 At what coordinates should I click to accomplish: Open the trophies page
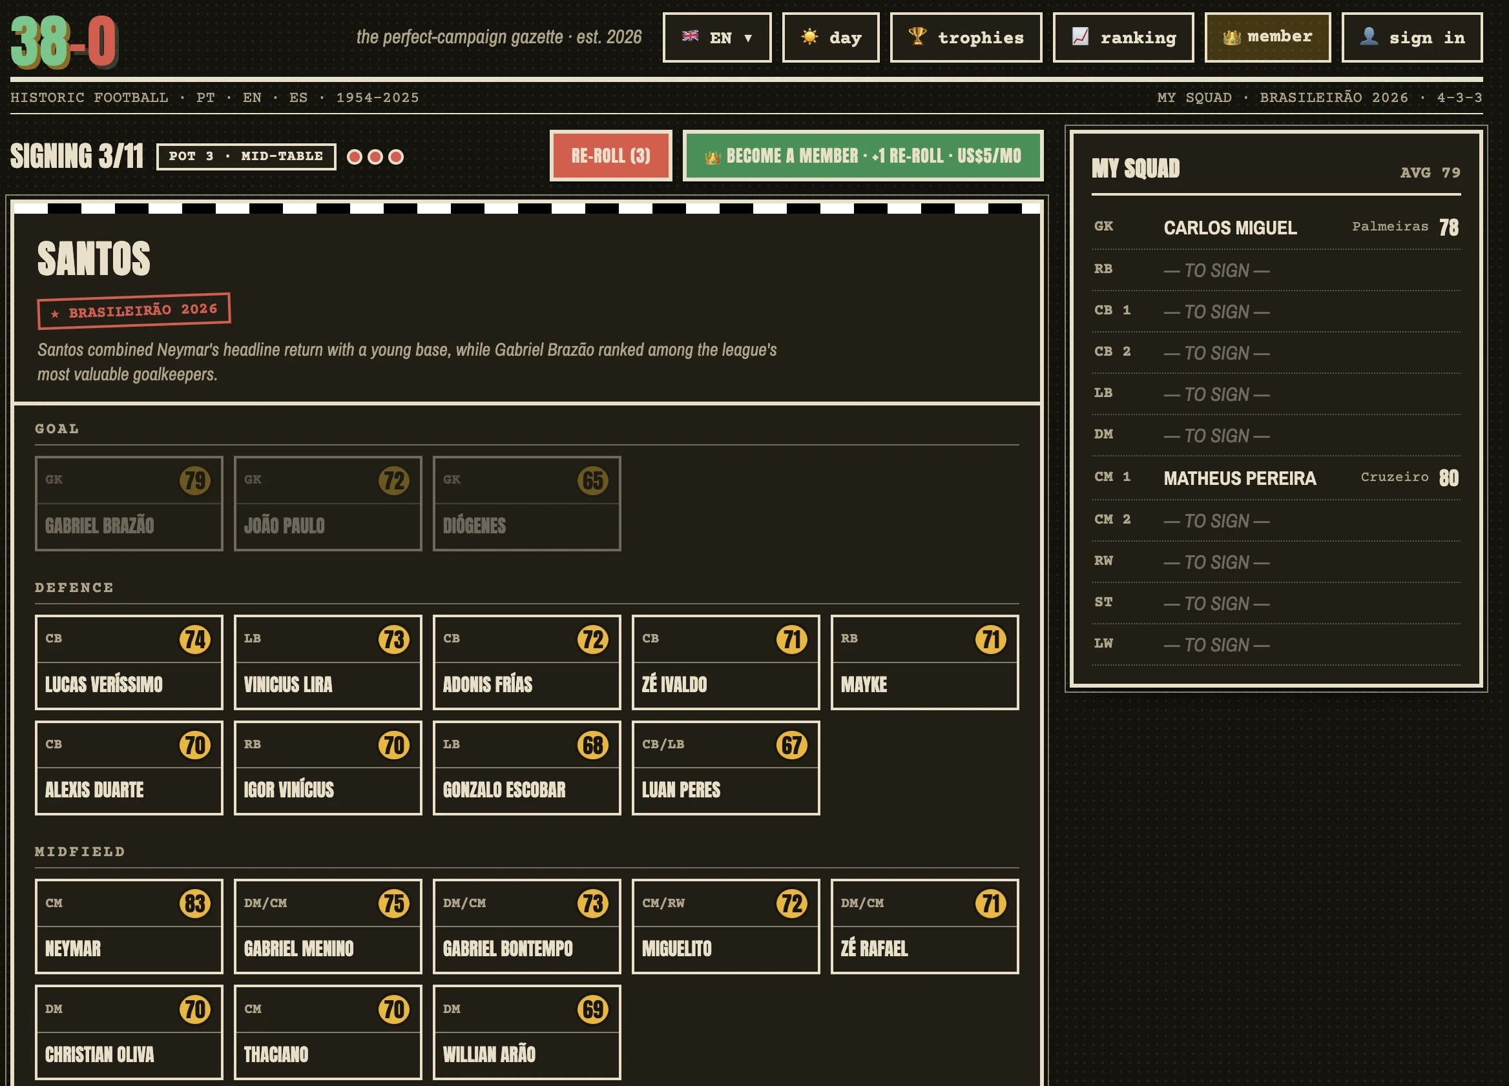[x=966, y=38]
